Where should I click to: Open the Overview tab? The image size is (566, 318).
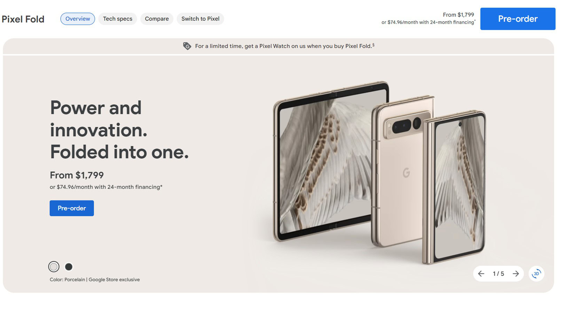tap(78, 19)
